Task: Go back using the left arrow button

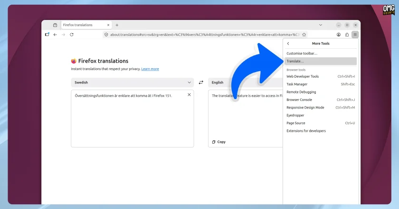Action: coord(55,35)
